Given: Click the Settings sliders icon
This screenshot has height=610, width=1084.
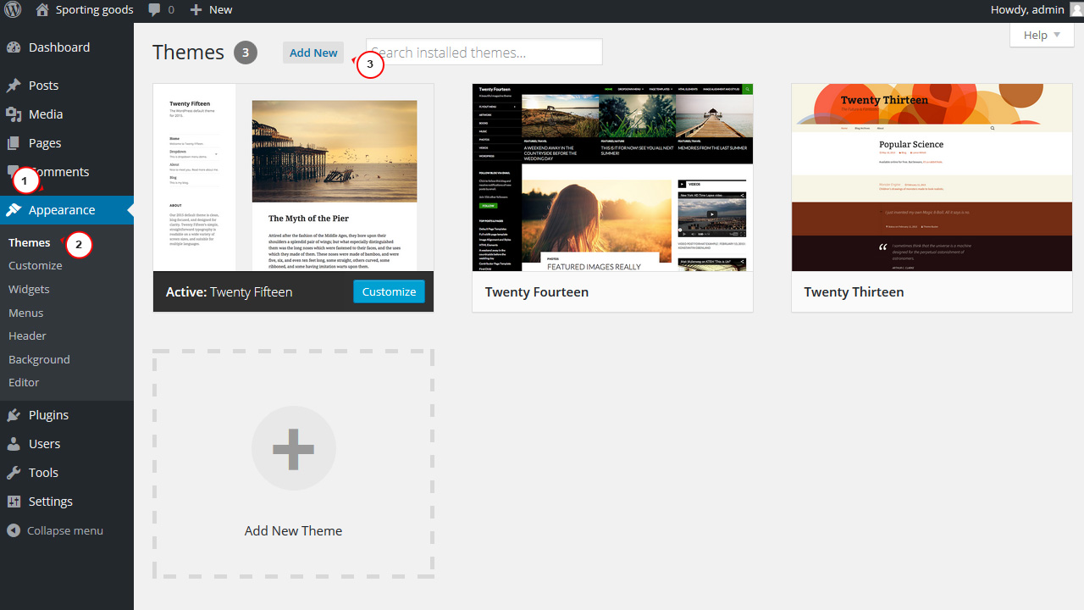Looking at the screenshot, I should point(14,502).
